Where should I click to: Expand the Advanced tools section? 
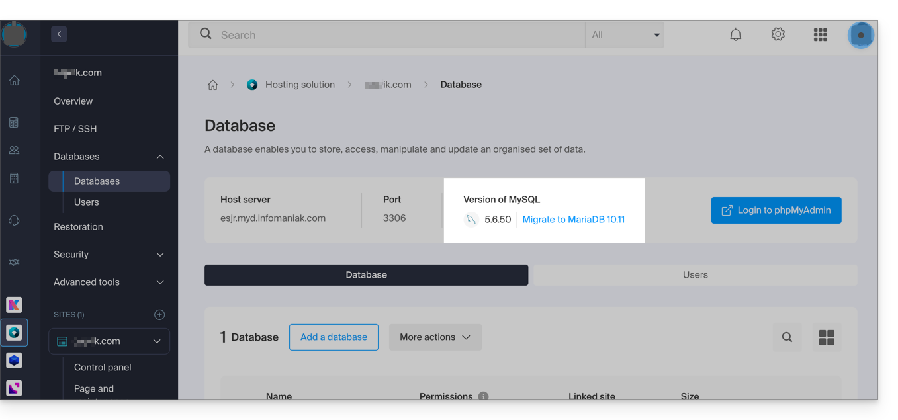click(x=109, y=282)
